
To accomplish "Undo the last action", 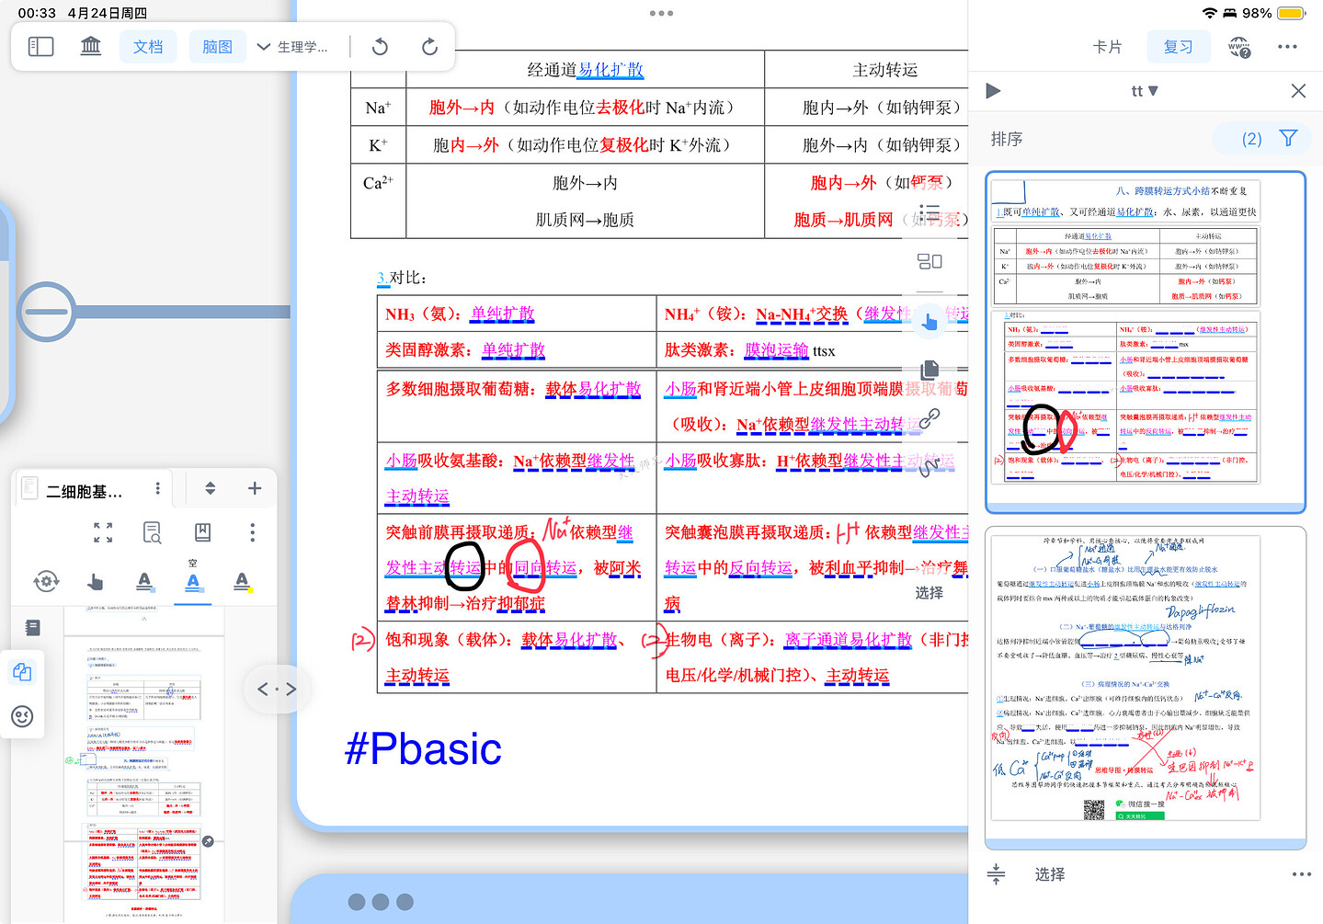I will [380, 47].
